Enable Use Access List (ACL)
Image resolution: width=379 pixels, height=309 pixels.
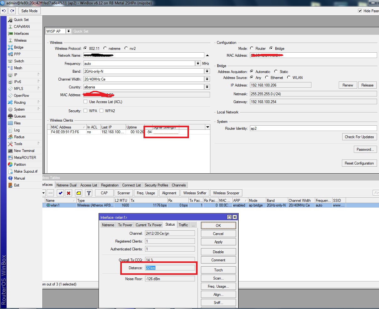point(85,102)
